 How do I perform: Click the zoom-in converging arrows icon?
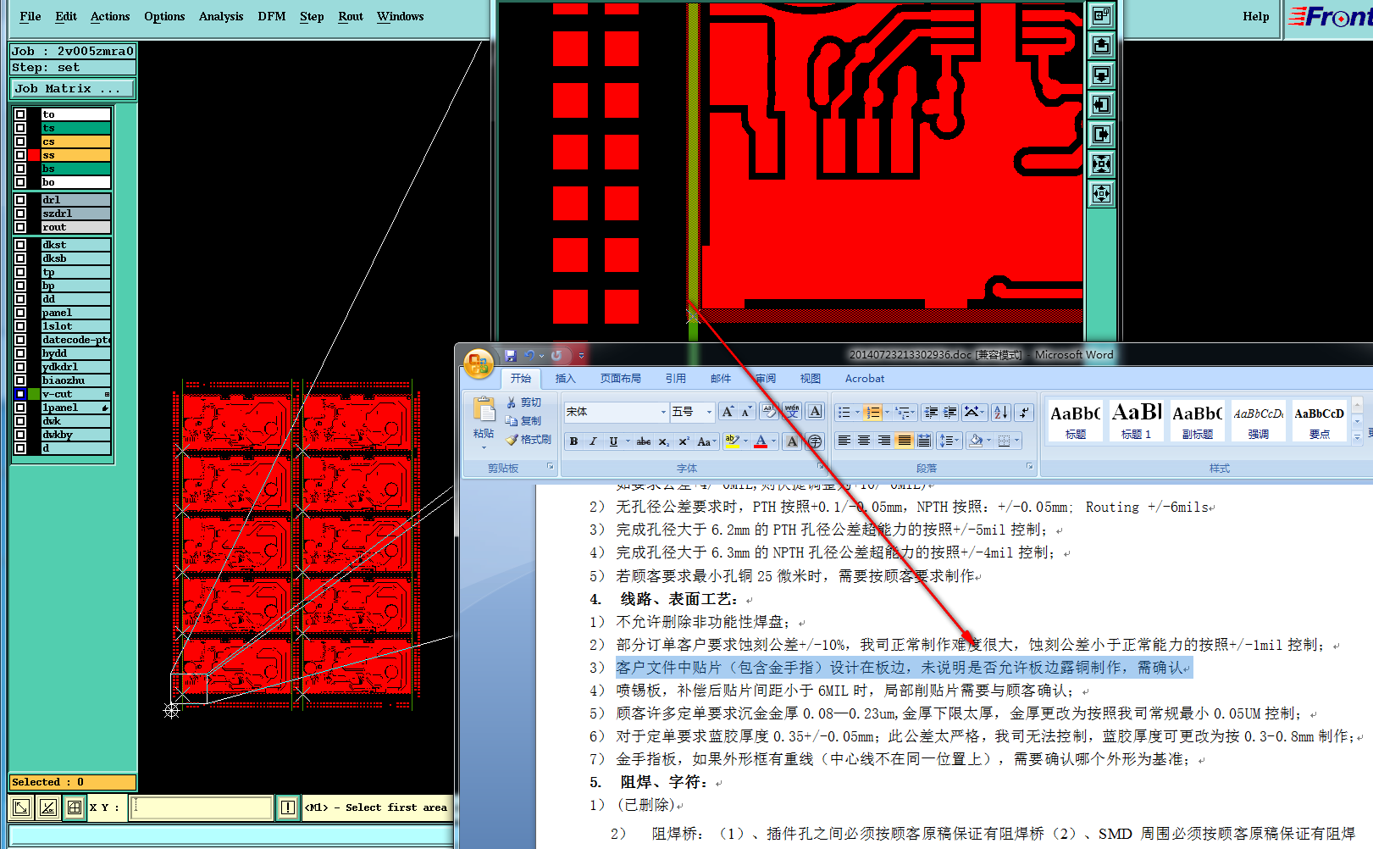tap(1101, 164)
